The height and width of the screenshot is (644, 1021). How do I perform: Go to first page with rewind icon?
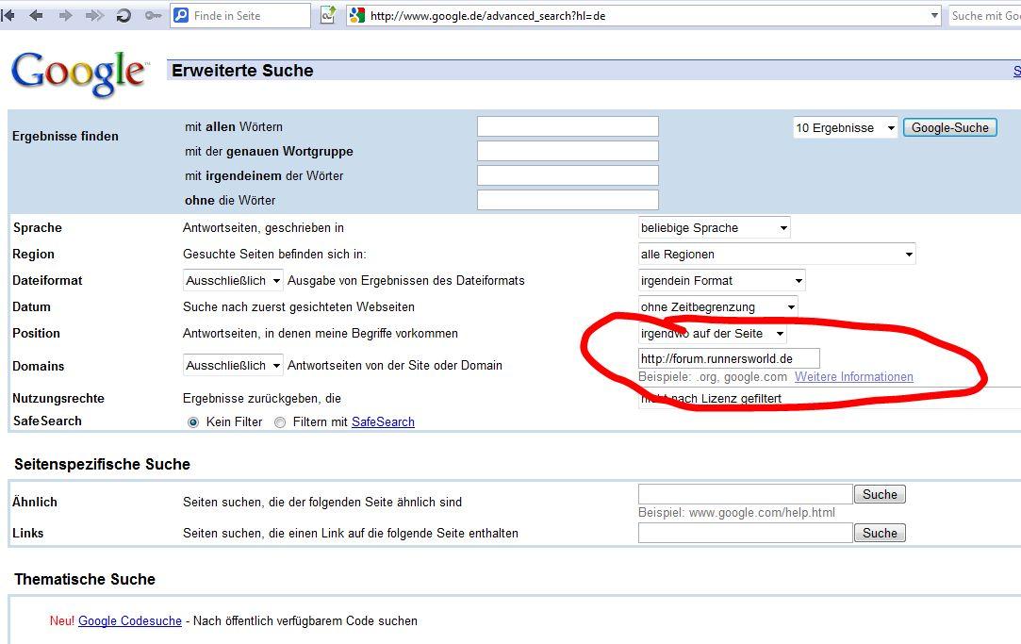8,16
